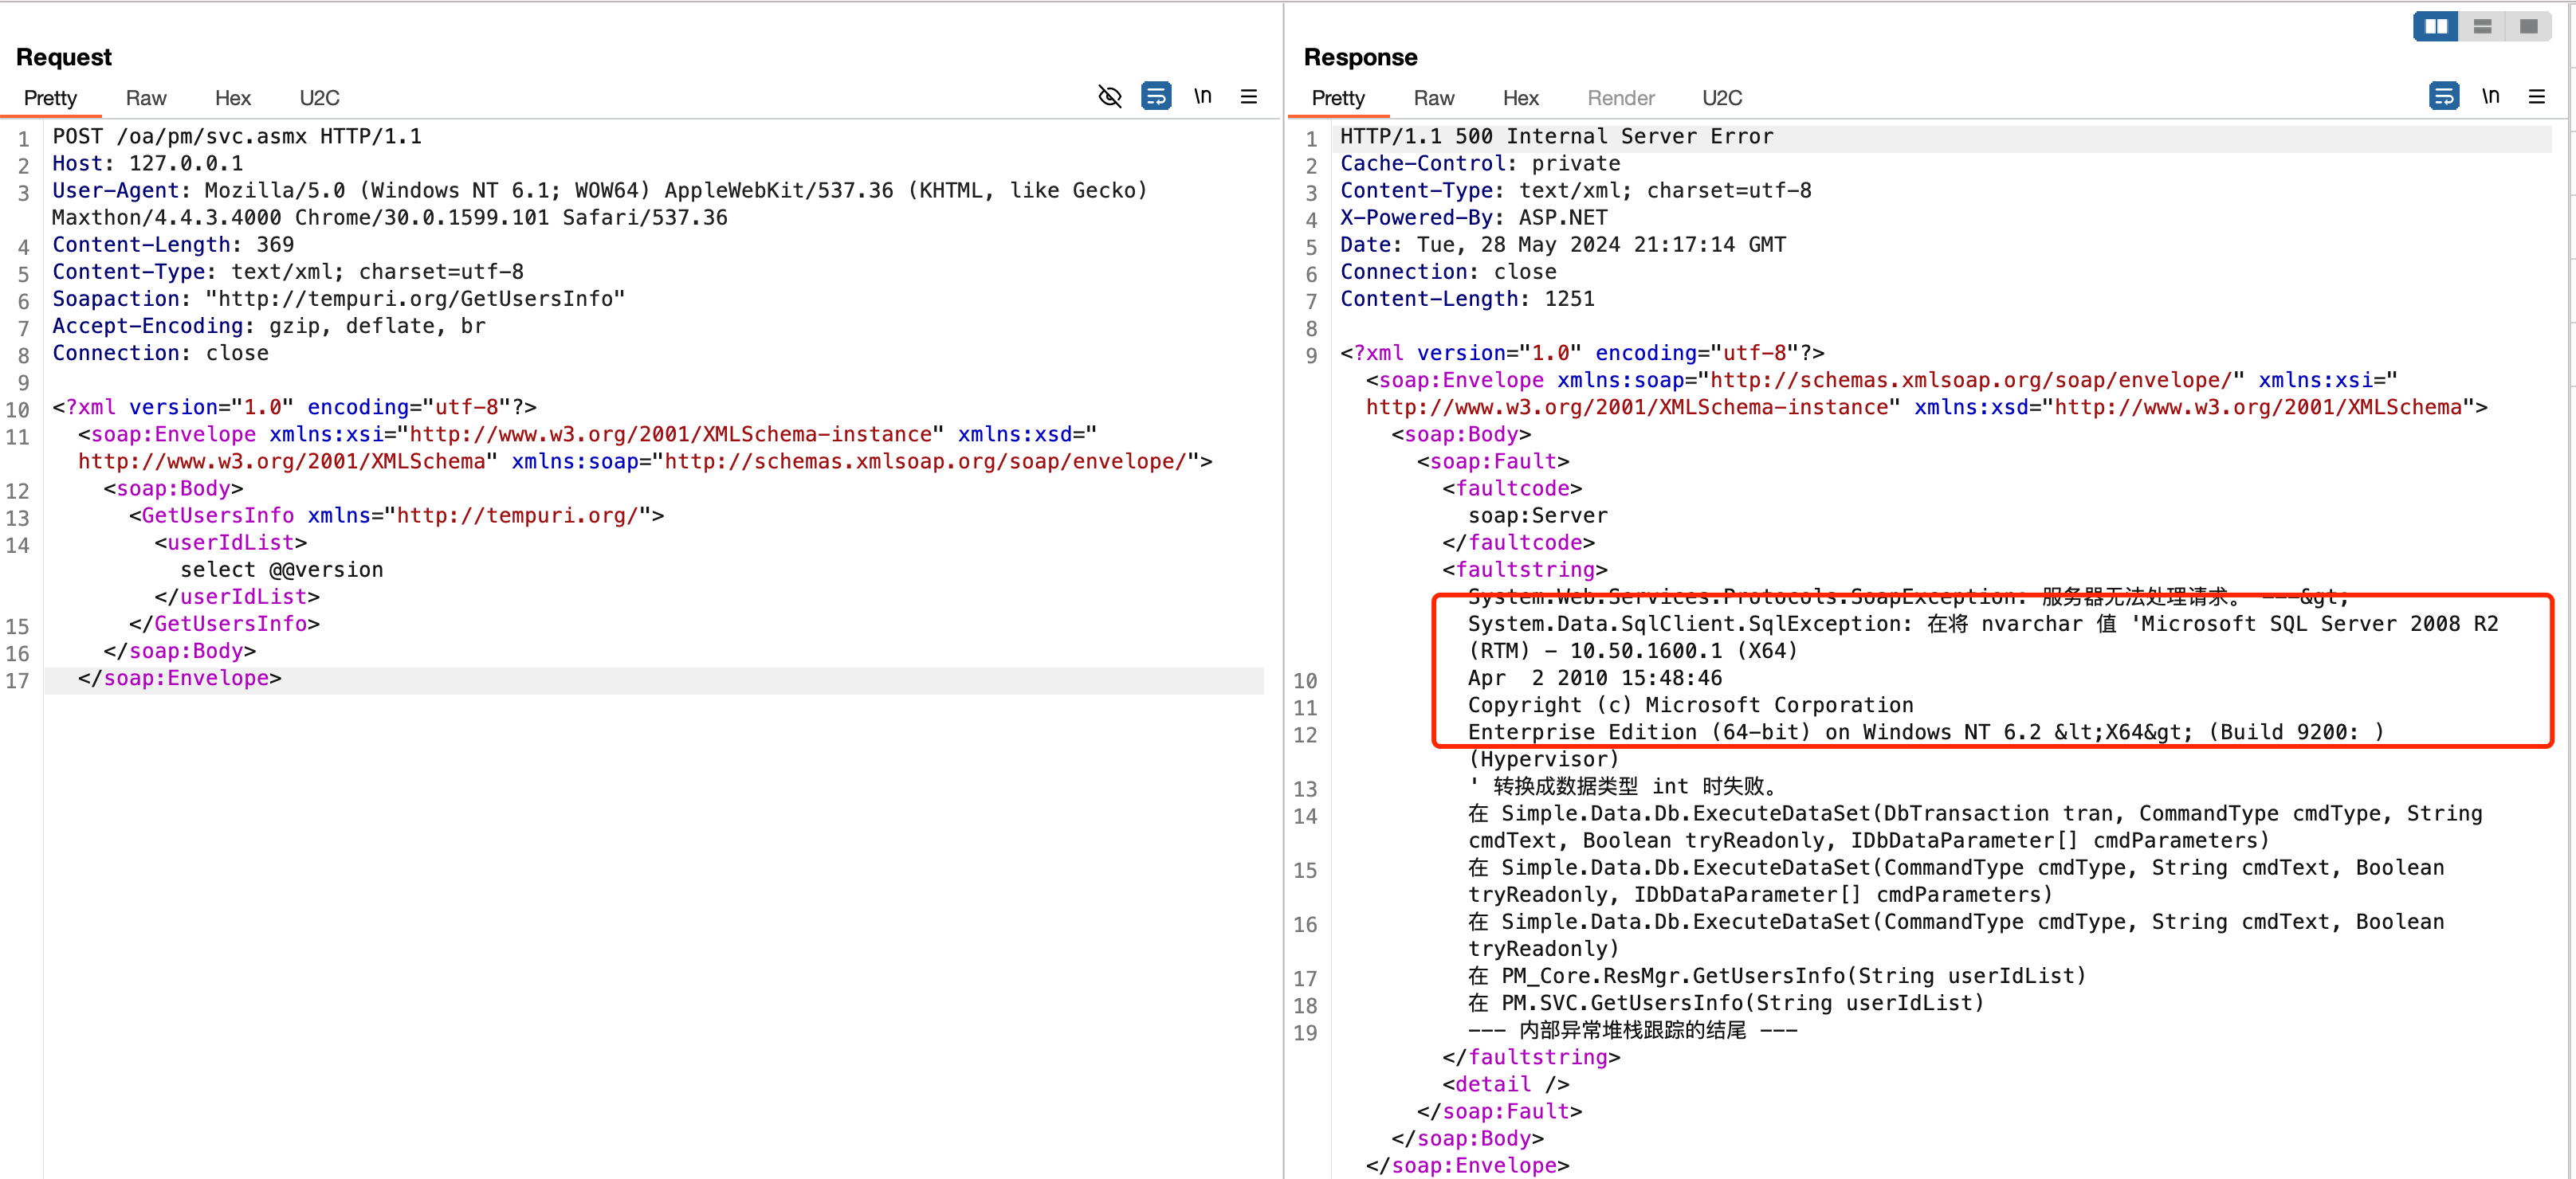Click the Soapaction header line

[x=339, y=299]
